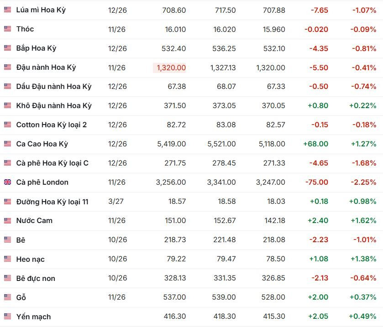Viewport: 383px width, 327px height.
Task: Click the 3/27 contract month
Action: coord(116,201)
